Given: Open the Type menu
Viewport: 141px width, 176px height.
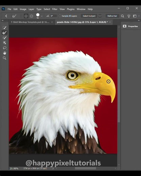Looking at the screenshot, I should coord(39,9).
